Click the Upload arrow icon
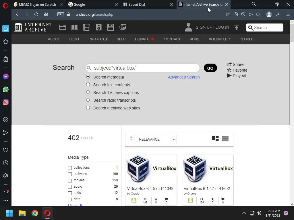 coord(237,27)
